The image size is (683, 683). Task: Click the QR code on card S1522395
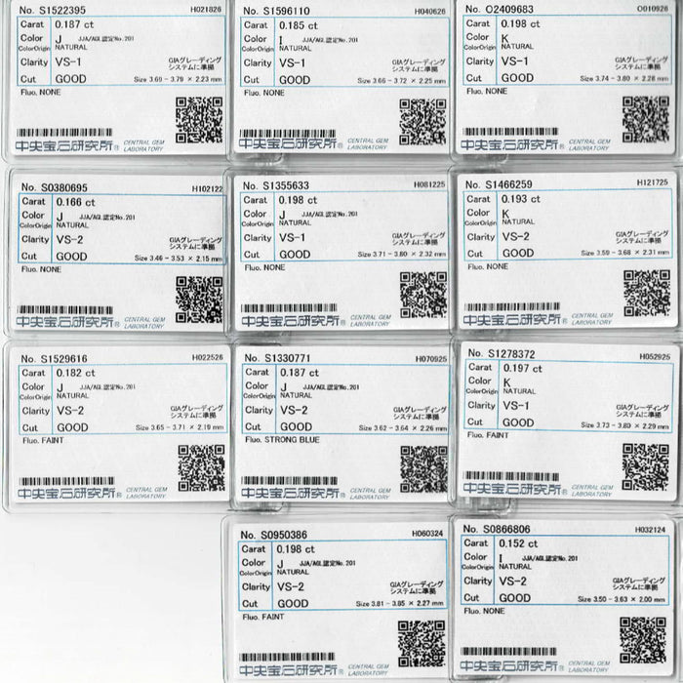[199, 120]
